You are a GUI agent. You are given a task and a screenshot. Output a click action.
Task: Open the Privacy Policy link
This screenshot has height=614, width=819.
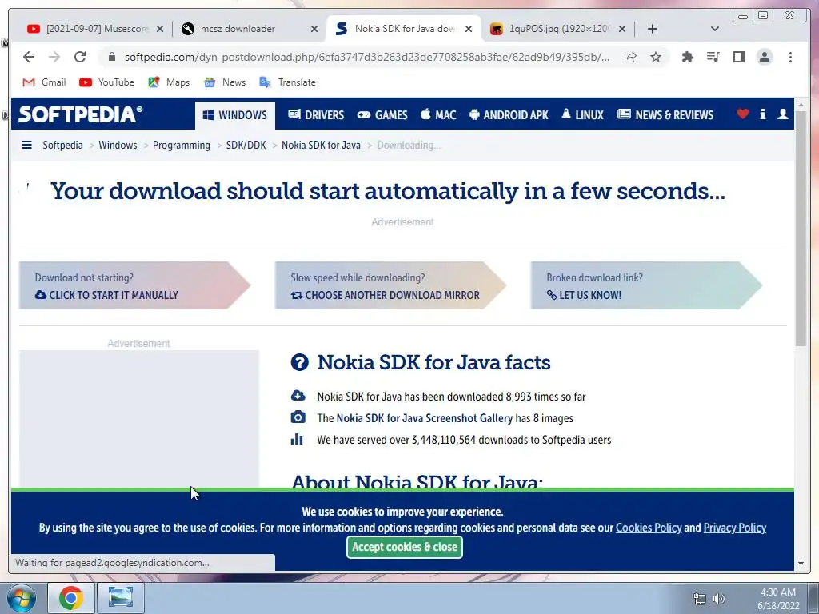(x=734, y=528)
